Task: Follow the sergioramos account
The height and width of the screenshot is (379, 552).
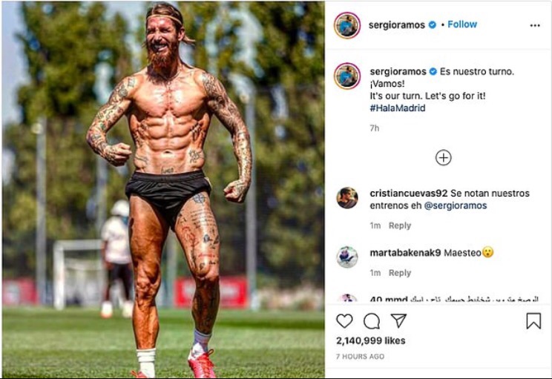Action: (462, 24)
